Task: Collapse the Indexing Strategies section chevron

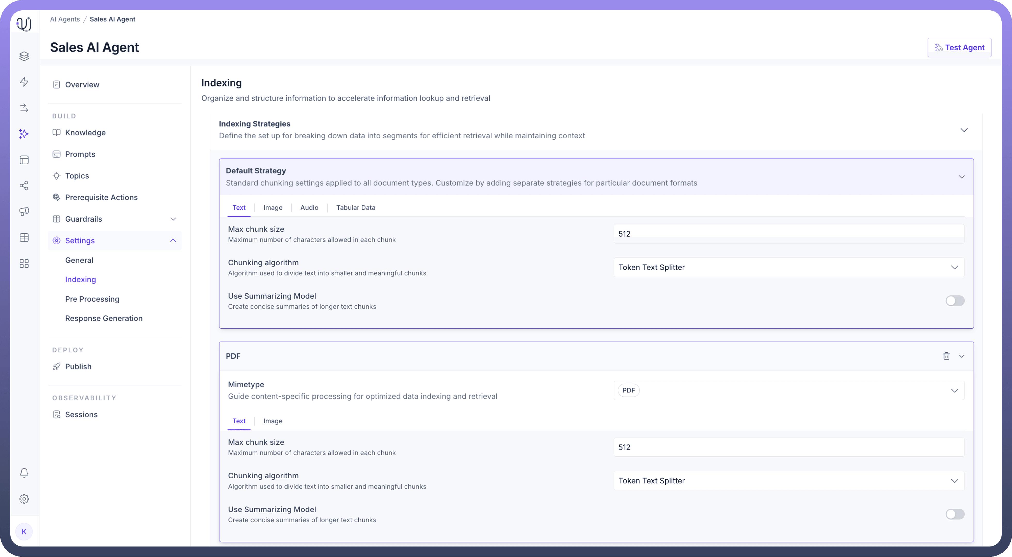Action: click(x=964, y=130)
